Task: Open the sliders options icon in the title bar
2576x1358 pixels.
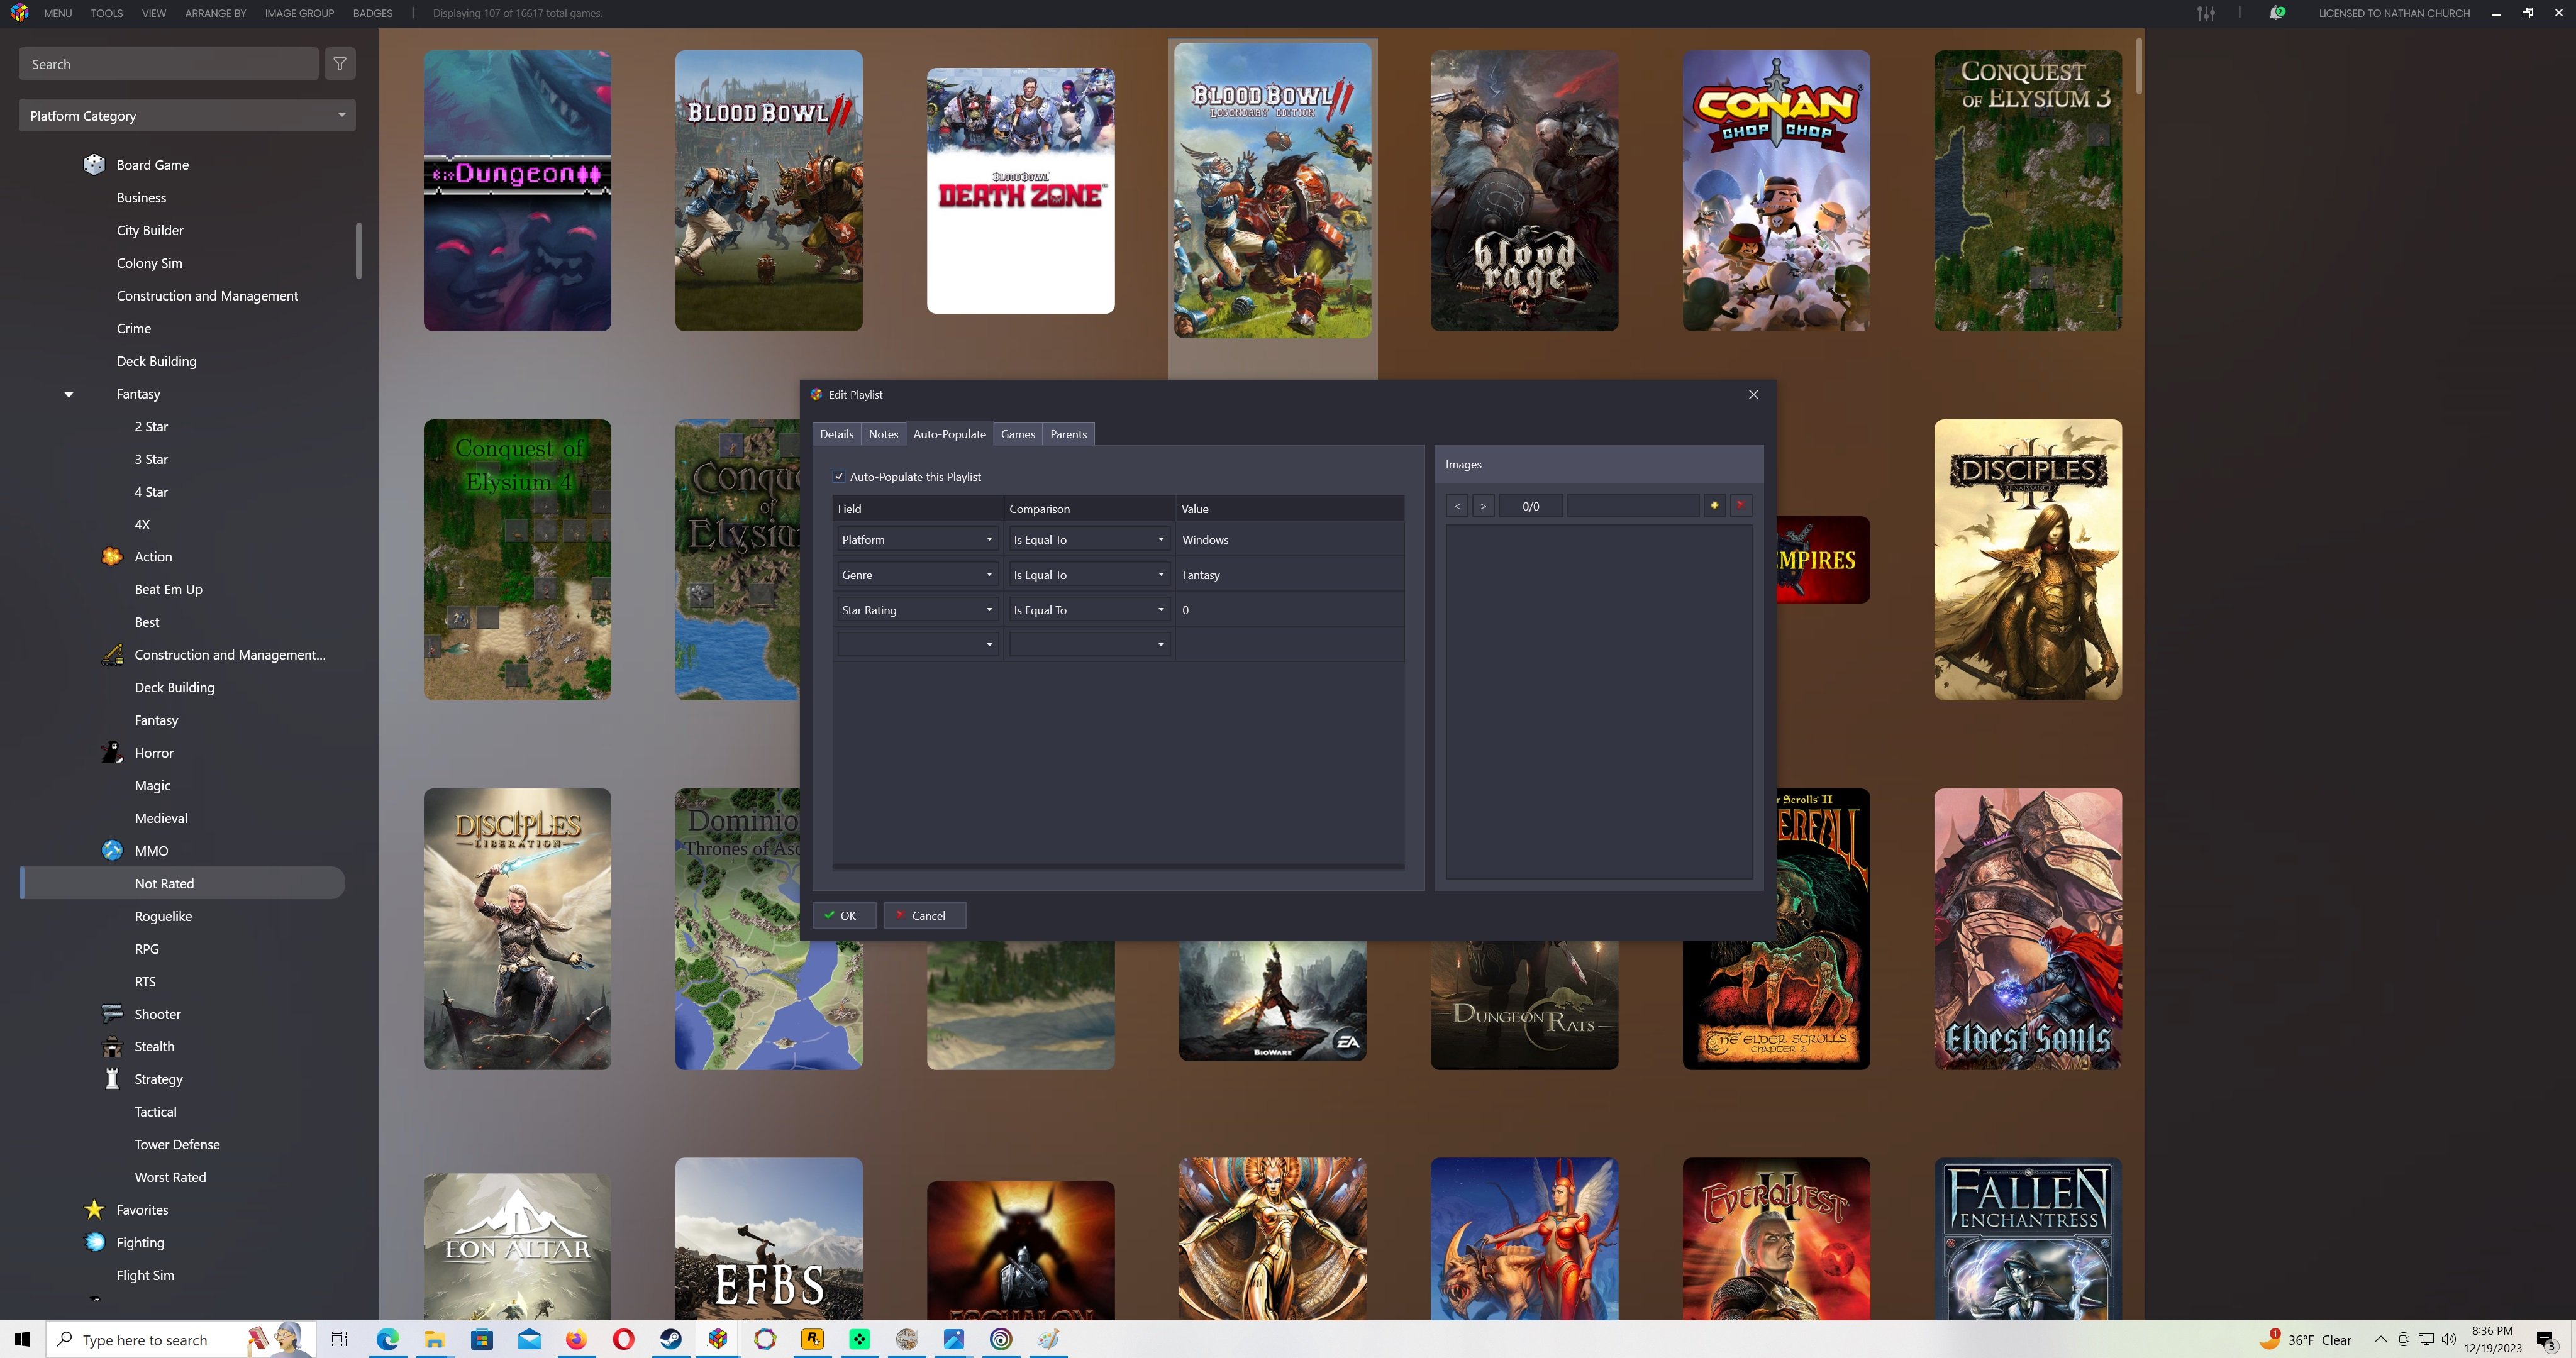Action: 2206,13
